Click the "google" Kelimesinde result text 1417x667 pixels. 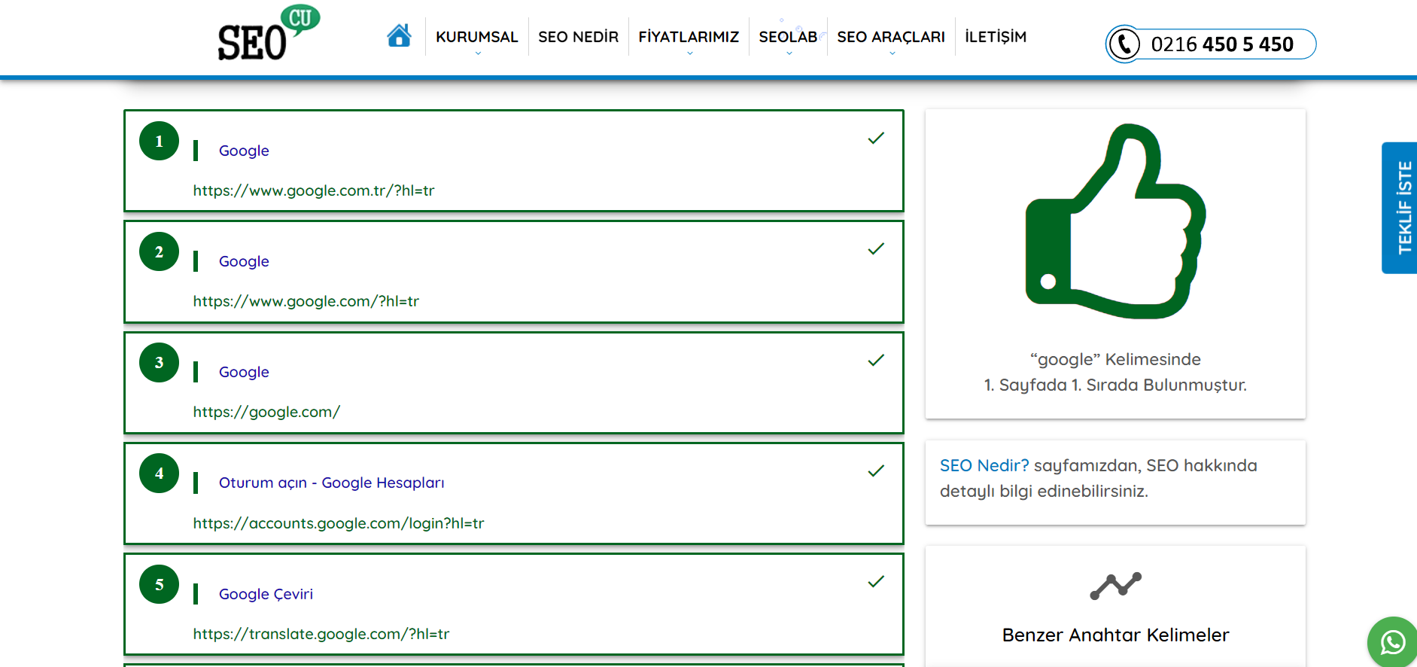tap(1115, 359)
